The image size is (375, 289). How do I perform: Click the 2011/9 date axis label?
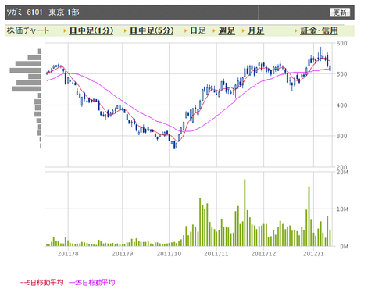point(123,254)
